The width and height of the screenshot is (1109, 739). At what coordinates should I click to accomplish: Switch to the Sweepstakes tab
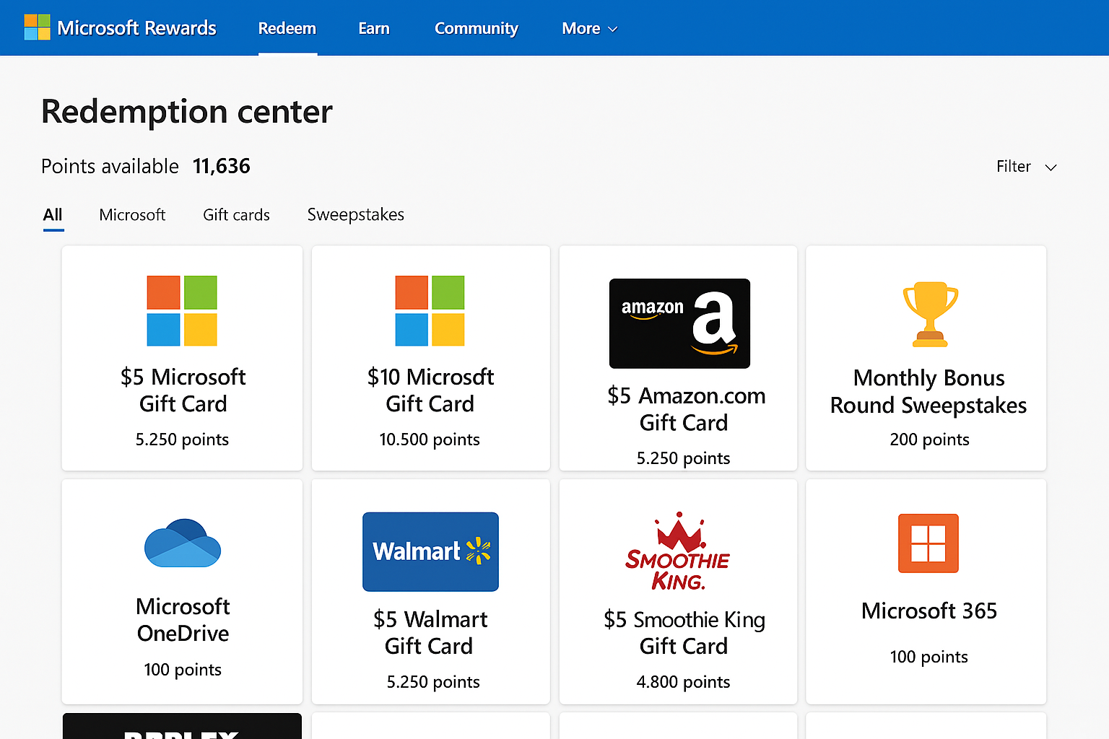click(355, 215)
